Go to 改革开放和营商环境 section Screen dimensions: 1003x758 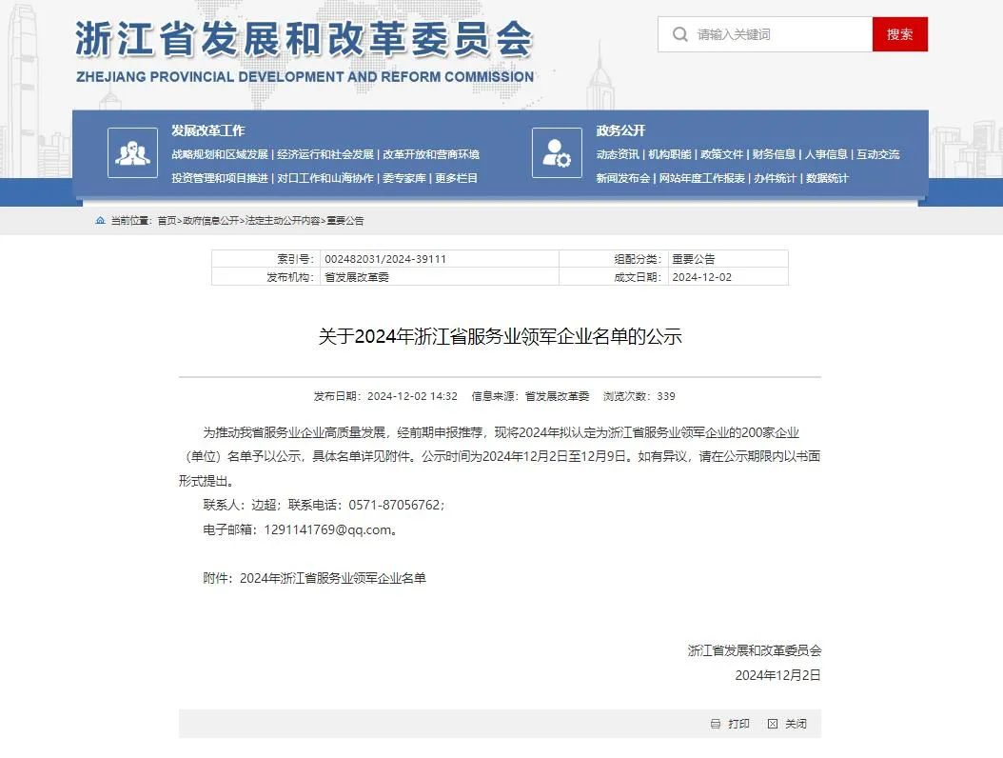click(431, 154)
